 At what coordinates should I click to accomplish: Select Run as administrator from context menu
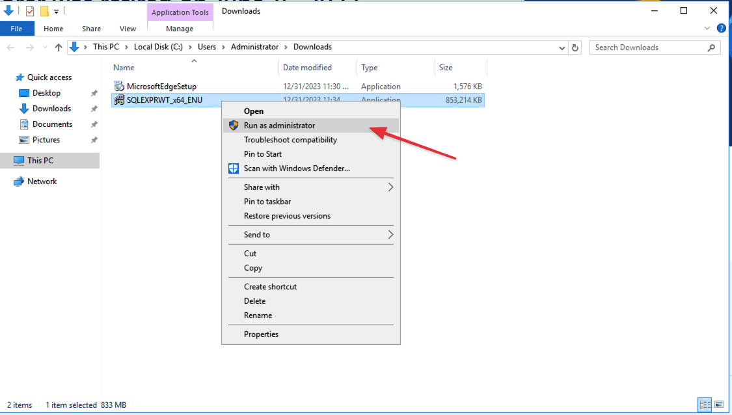point(279,126)
